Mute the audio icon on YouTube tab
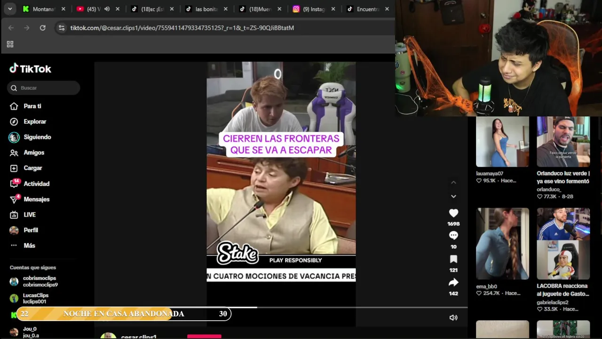This screenshot has height=339, width=602. (107, 9)
